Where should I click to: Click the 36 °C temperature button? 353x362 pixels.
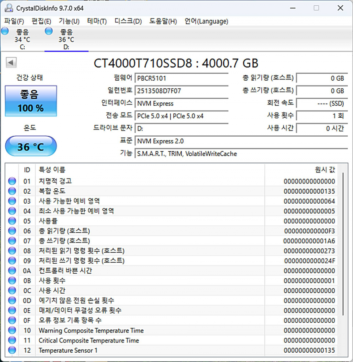pyautogui.click(x=31, y=146)
